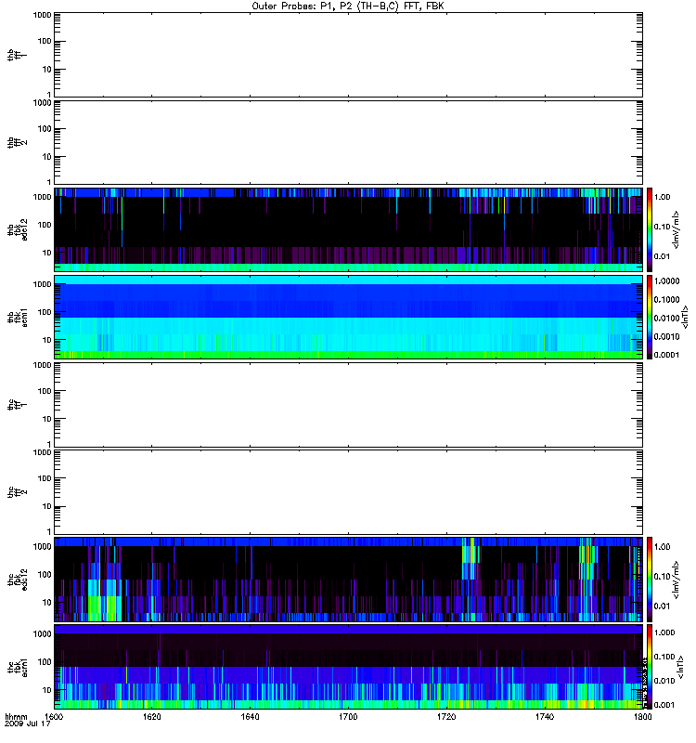
Task: Click the thc fbk edc12 color bar
Action: pos(650,580)
